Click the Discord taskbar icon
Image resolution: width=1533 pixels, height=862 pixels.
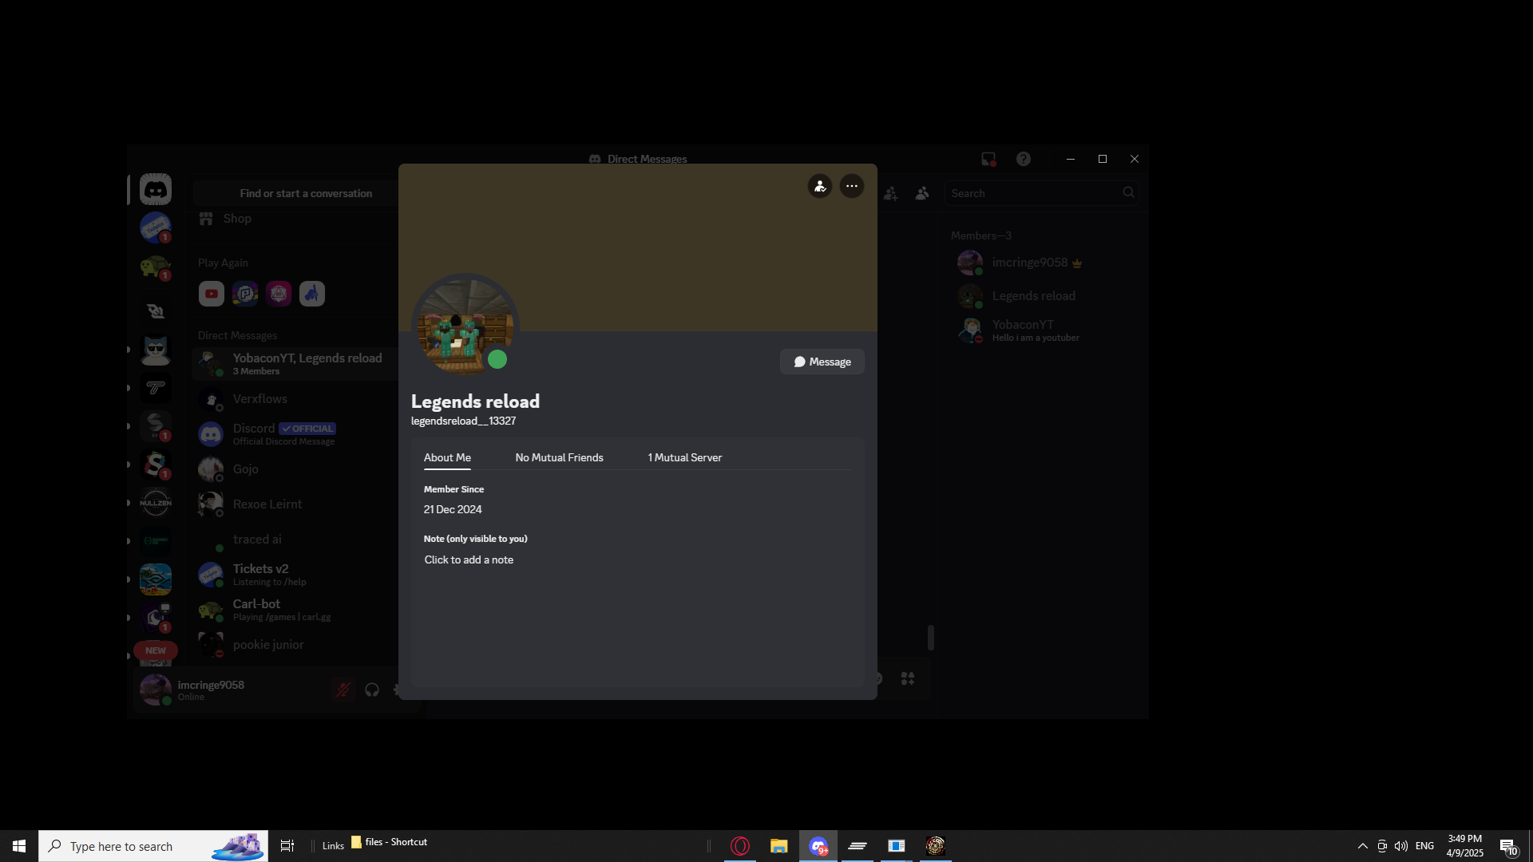818,846
